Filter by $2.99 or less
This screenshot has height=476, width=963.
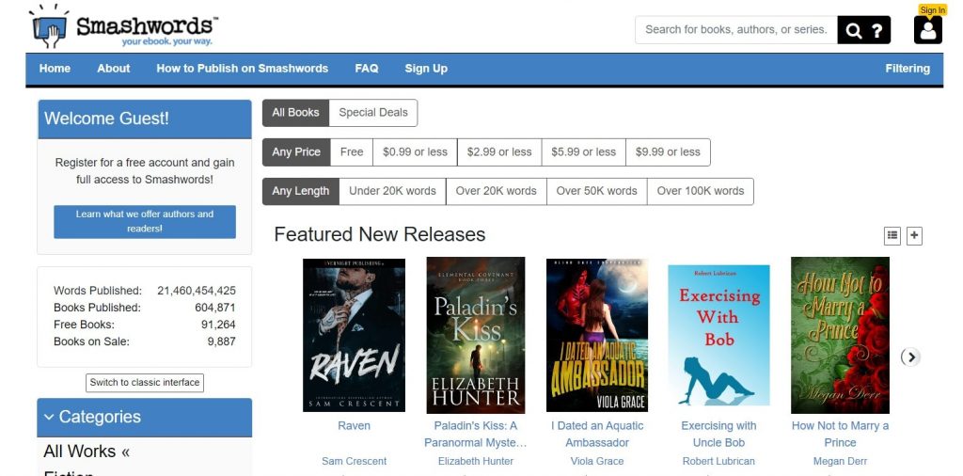click(499, 152)
